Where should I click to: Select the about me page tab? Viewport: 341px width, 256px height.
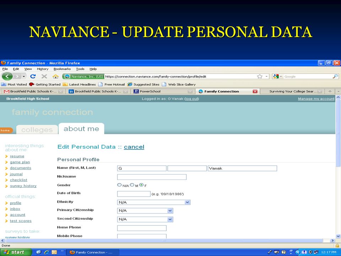pos(81,129)
